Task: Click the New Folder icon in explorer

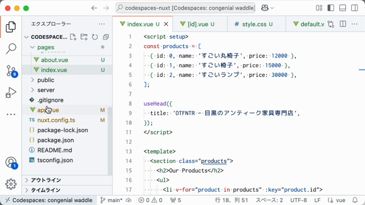Action: (84, 37)
